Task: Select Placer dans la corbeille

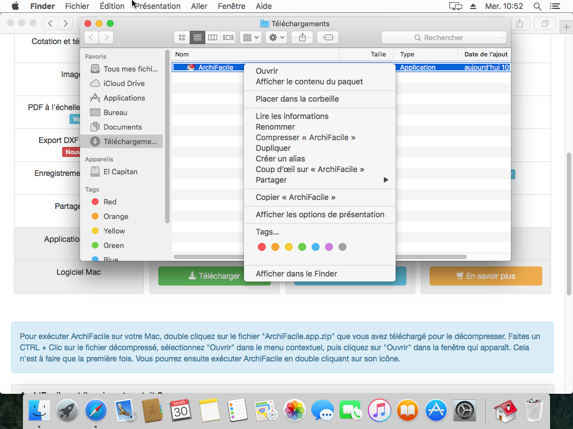Action: coord(297,99)
